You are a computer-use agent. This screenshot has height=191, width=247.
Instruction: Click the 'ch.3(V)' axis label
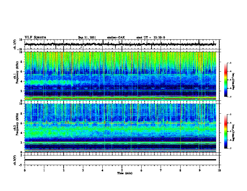coord(15,160)
